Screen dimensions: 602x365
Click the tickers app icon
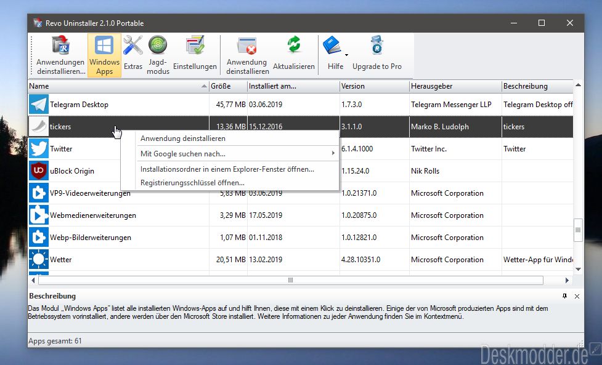39,127
